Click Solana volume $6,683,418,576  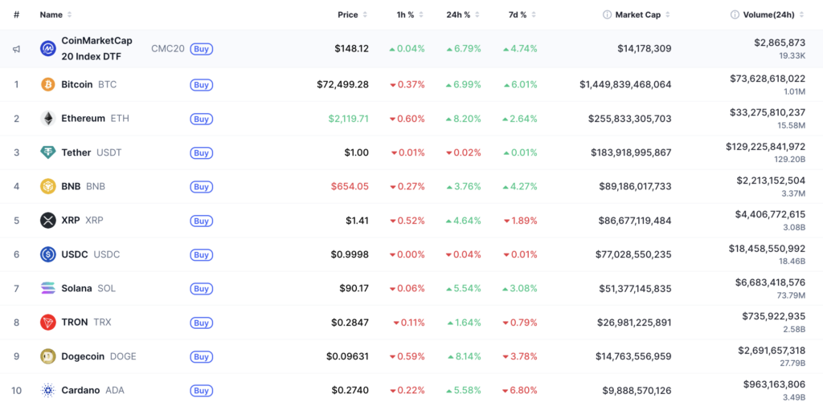pos(771,282)
